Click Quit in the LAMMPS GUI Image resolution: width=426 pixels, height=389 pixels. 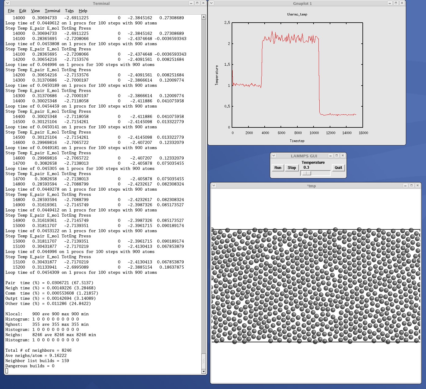coord(338,168)
